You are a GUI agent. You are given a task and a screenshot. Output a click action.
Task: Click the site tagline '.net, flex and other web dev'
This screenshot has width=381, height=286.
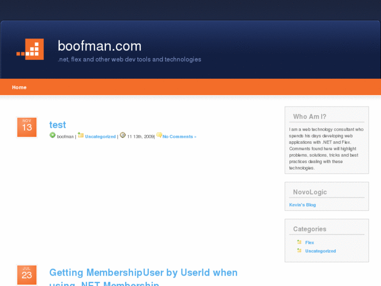129,59
